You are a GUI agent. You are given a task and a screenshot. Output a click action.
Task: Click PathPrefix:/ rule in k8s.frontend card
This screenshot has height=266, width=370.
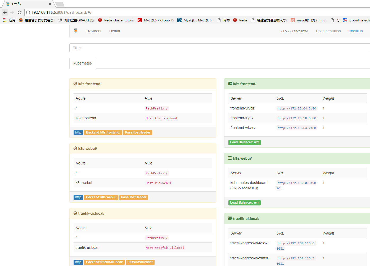point(156,108)
